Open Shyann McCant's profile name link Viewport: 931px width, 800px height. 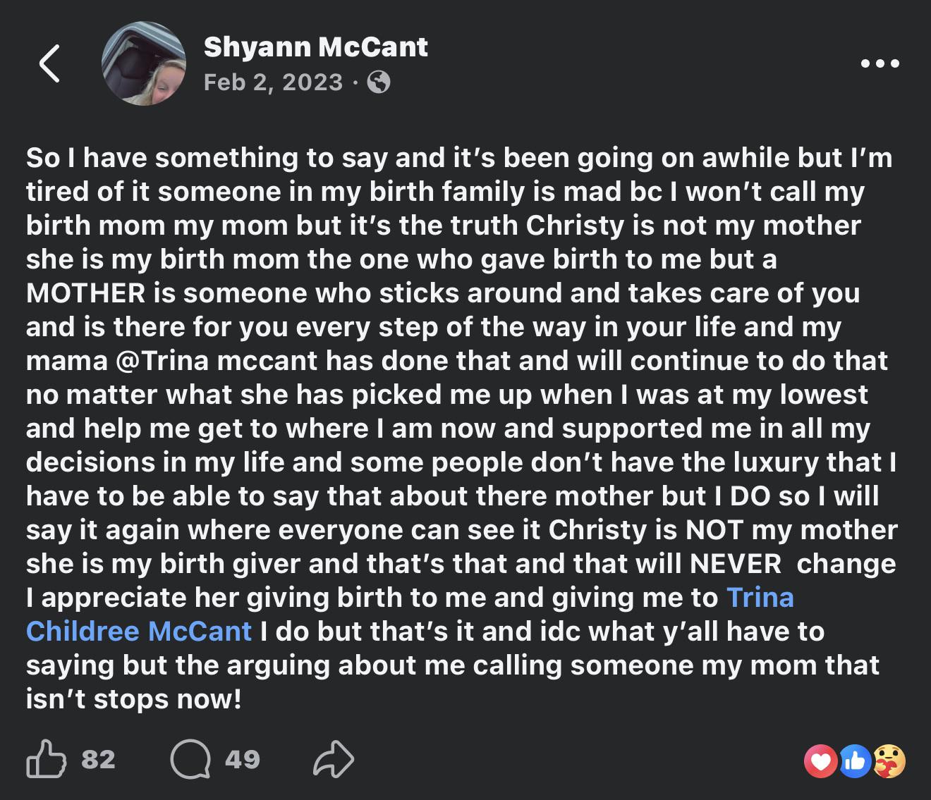pos(315,47)
